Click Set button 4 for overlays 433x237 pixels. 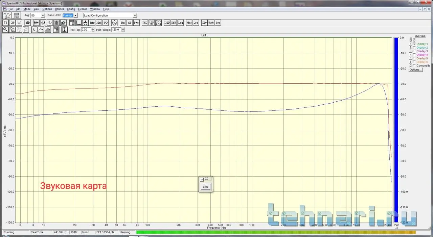point(411,55)
